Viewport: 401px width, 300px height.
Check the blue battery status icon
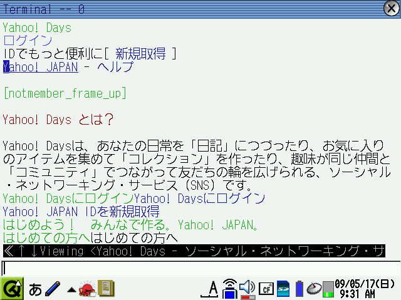click(299, 289)
